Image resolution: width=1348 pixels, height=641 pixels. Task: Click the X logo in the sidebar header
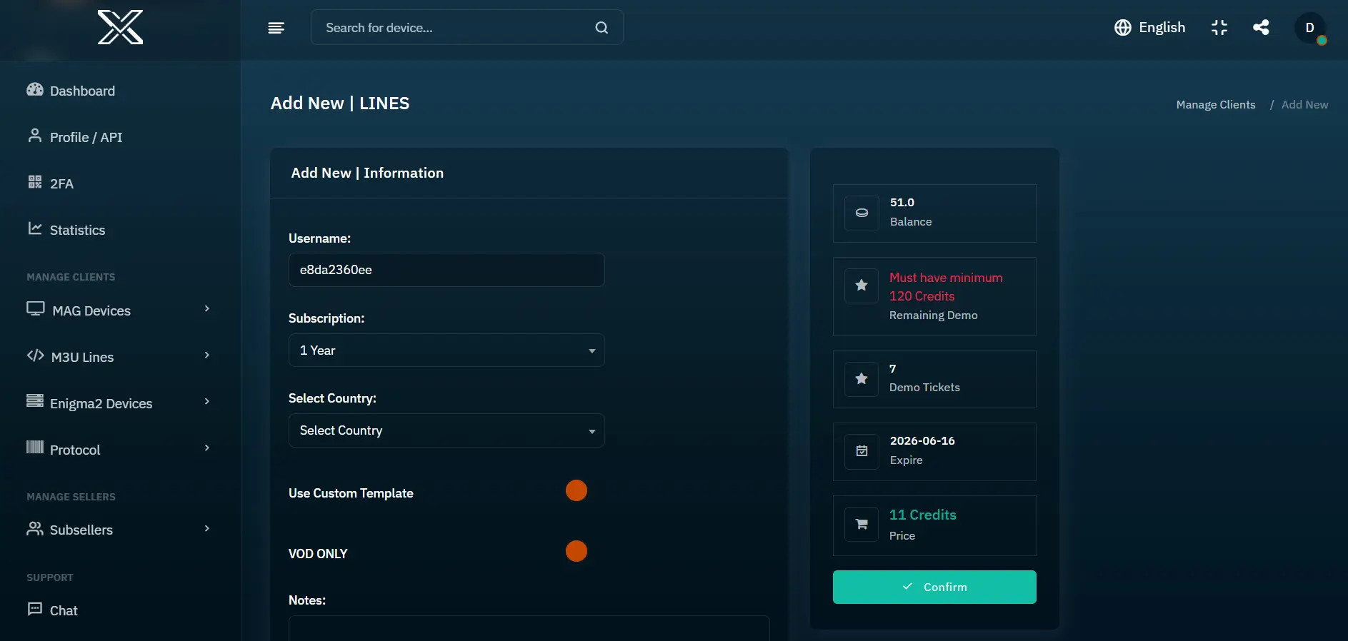[120, 27]
